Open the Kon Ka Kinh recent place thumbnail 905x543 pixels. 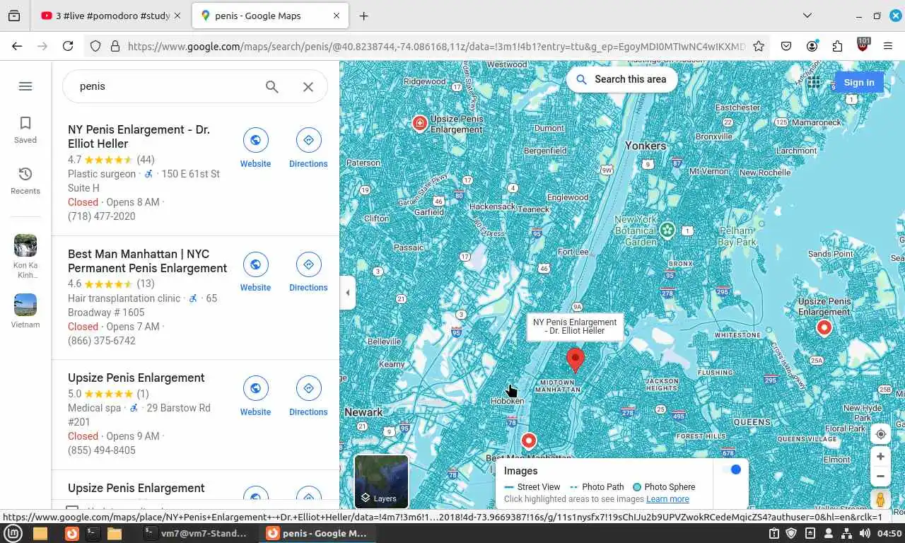pos(25,245)
